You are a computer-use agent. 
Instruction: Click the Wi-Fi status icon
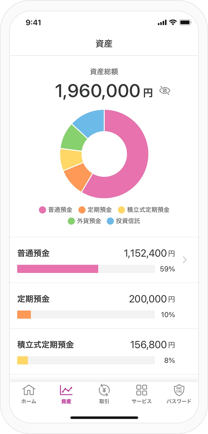tap(173, 23)
